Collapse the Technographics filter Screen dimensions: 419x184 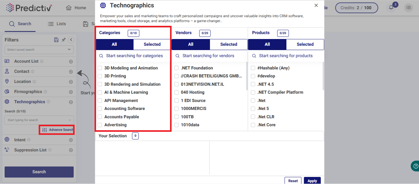click(x=71, y=102)
